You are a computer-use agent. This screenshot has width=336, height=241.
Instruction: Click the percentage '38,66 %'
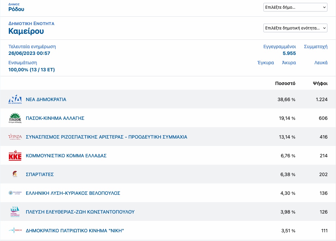click(286, 99)
